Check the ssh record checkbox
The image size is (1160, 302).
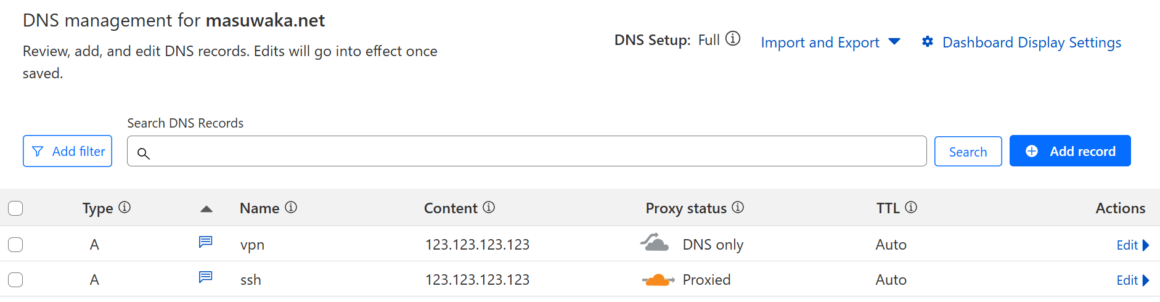click(x=15, y=280)
